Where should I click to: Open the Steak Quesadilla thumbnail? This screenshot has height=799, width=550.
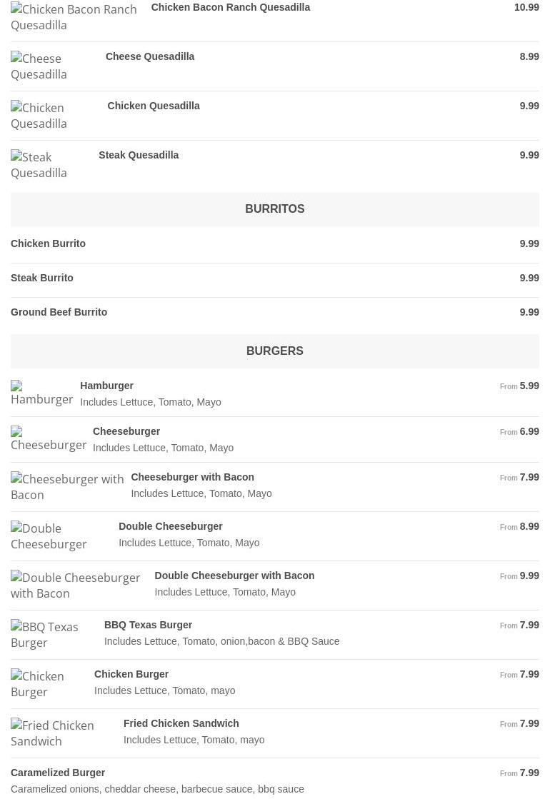click(49, 165)
